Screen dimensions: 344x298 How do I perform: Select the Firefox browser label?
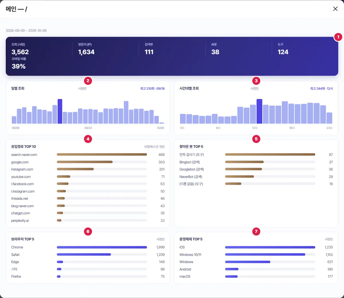16,277
